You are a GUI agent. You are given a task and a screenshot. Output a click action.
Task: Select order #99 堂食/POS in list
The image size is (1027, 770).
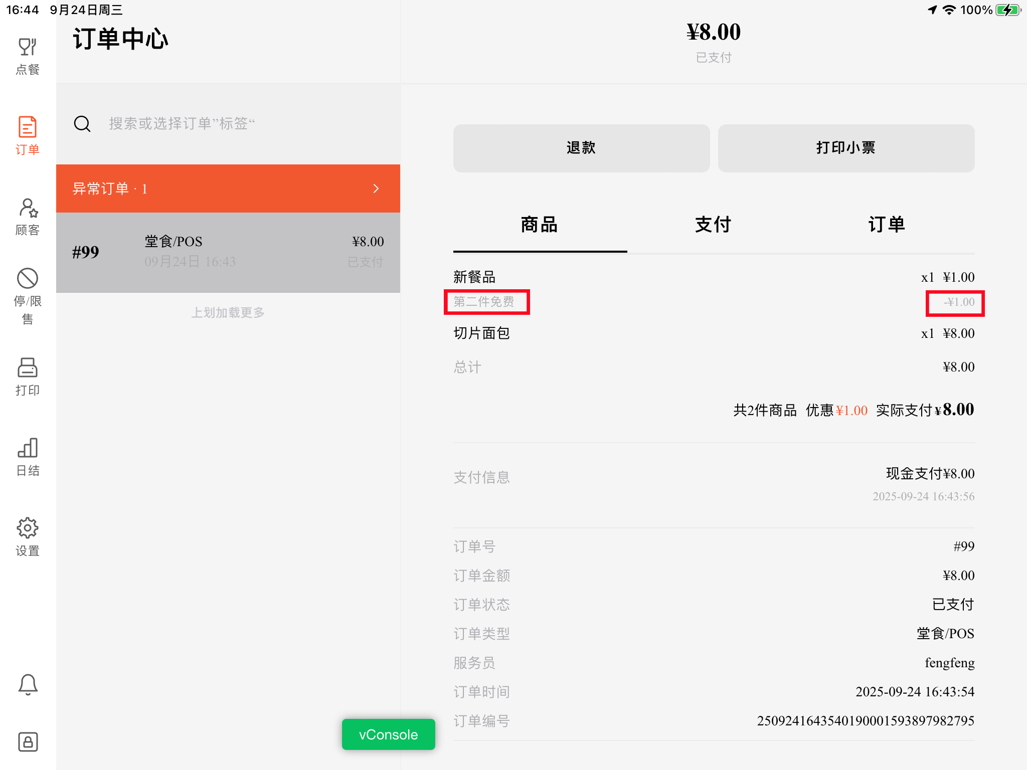[x=228, y=252]
